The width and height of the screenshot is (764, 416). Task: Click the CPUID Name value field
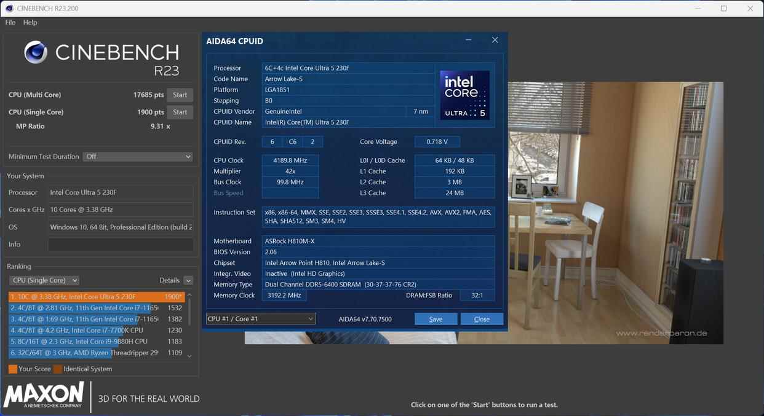348,122
